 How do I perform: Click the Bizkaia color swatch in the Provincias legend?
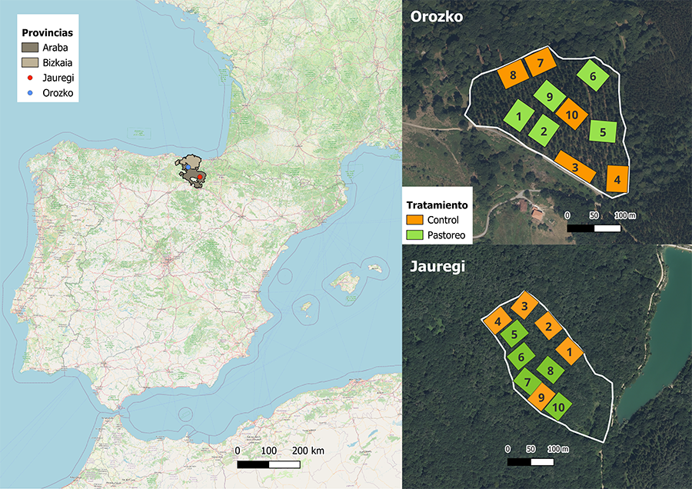tap(30, 63)
